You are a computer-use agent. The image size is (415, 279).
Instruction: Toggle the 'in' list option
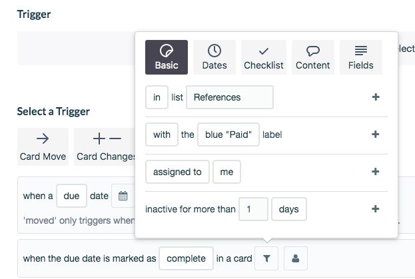click(x=157, y=97)
